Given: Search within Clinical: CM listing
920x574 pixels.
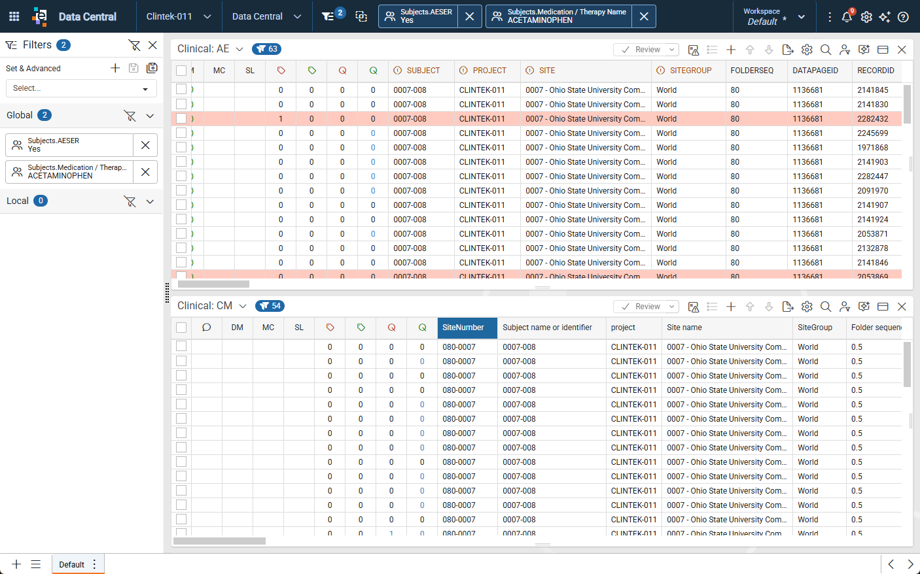Looking at the screenshot, I should pyautogui.click(x=826, y=307).
